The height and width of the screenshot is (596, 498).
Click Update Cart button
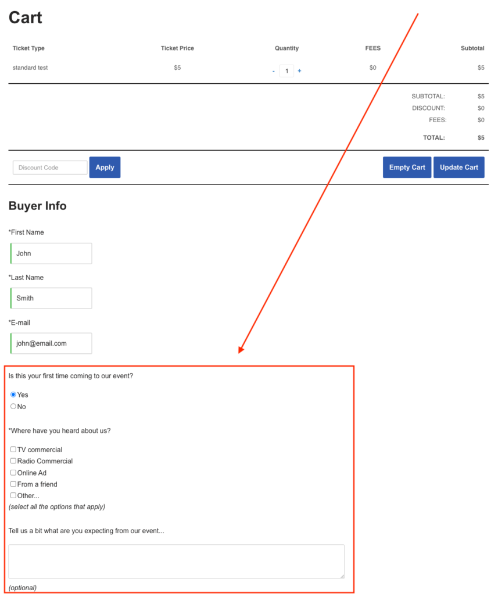tap(459, 167)
